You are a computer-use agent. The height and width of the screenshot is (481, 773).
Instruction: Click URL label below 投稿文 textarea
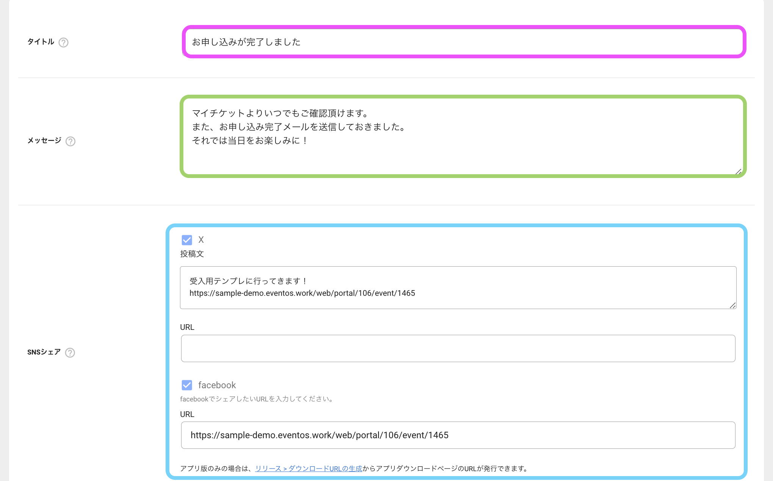click(187, 327)
